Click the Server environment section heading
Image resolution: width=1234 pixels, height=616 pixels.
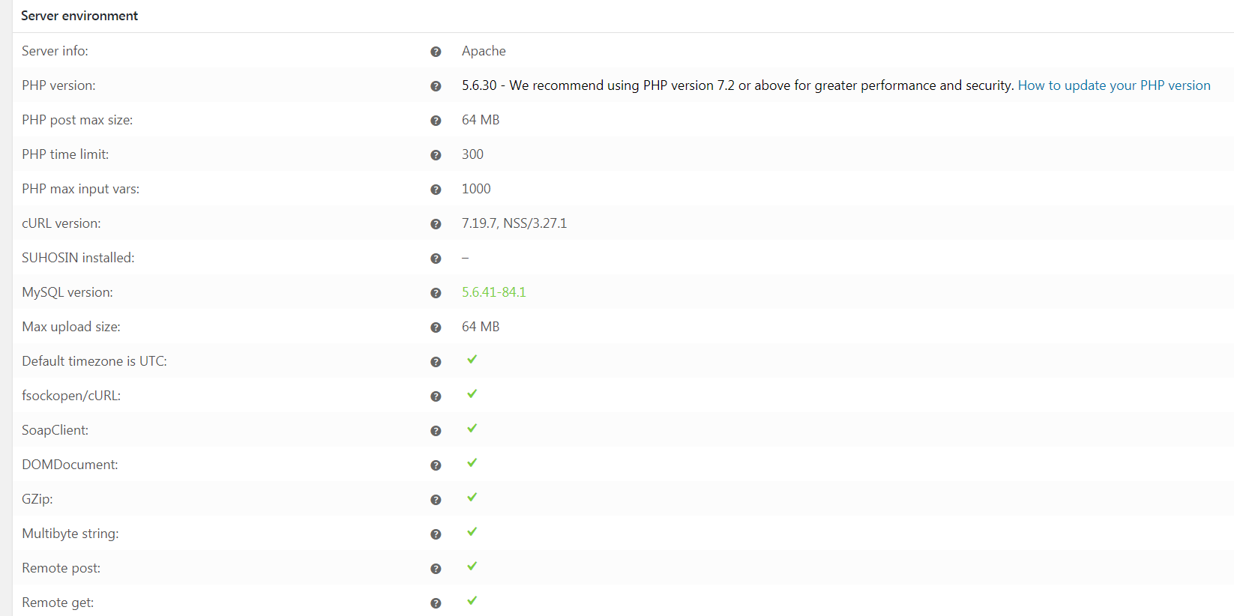(x=79, y=16)
